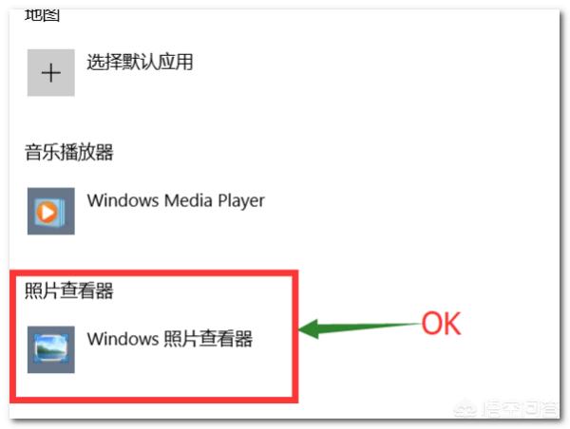This screenshot has height=429, width=570.
Task: Click the Windows Media Player icon
Action: (51, 211)
